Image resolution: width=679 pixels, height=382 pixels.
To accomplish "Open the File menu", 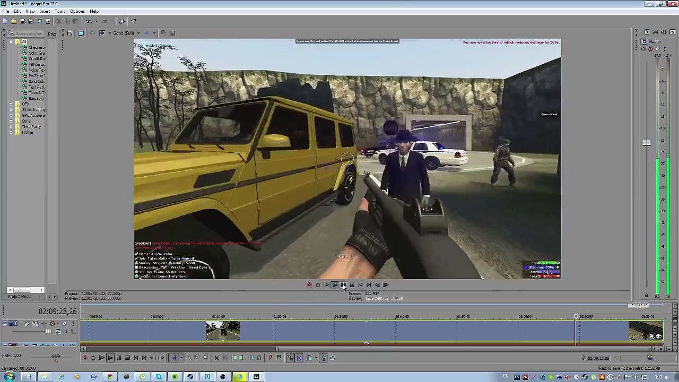I will 5,11.
